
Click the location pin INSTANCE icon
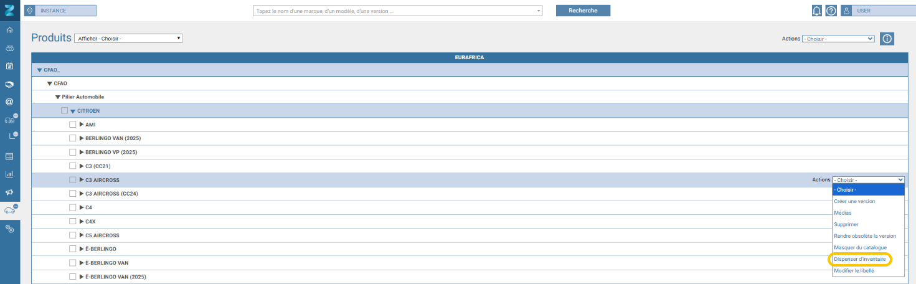click(x=29, y=11)
